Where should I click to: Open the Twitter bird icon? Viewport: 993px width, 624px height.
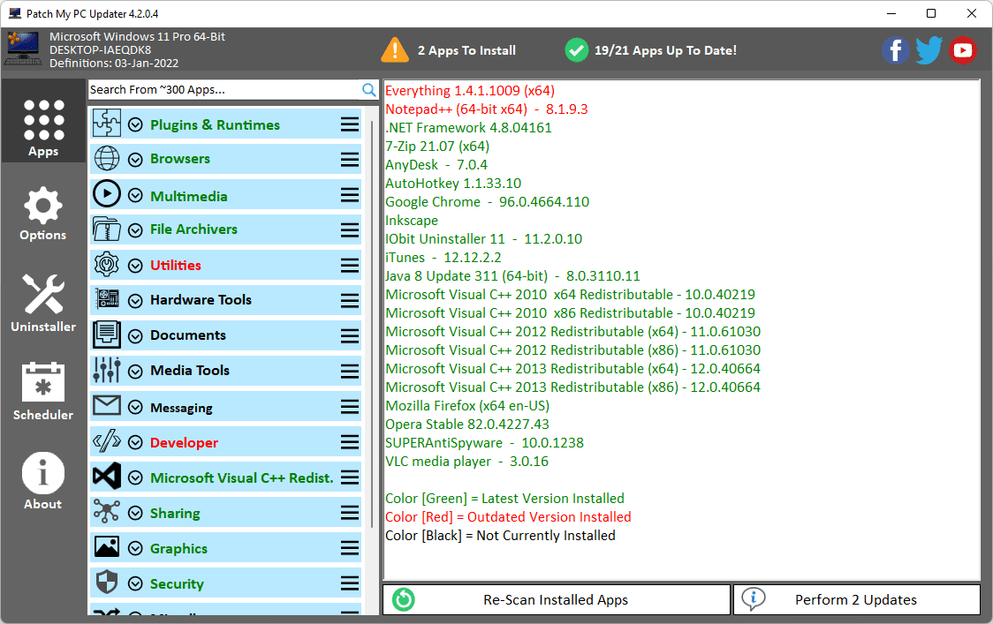(x=929, y=50)
